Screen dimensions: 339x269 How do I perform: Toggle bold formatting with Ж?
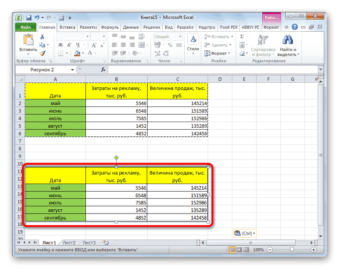pyautogui.click(x=60, y=45)
